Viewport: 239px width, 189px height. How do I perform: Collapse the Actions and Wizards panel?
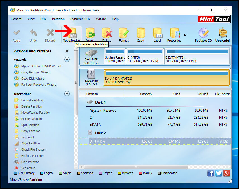(67, 51)
